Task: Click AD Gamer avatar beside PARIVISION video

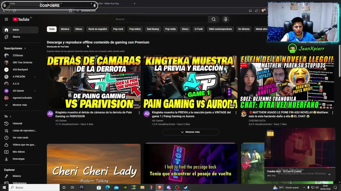Action: [x=50, y=114]
